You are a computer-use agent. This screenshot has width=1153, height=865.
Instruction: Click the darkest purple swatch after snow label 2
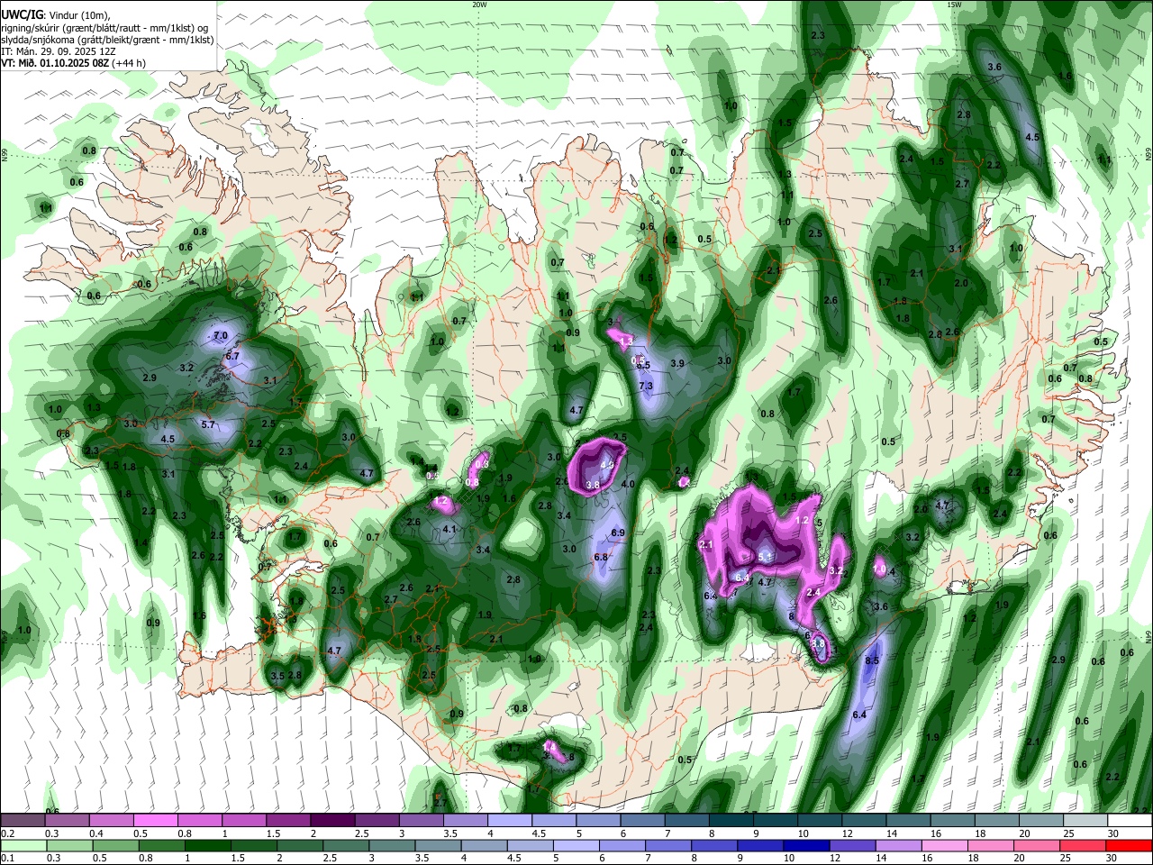point(332,821)
